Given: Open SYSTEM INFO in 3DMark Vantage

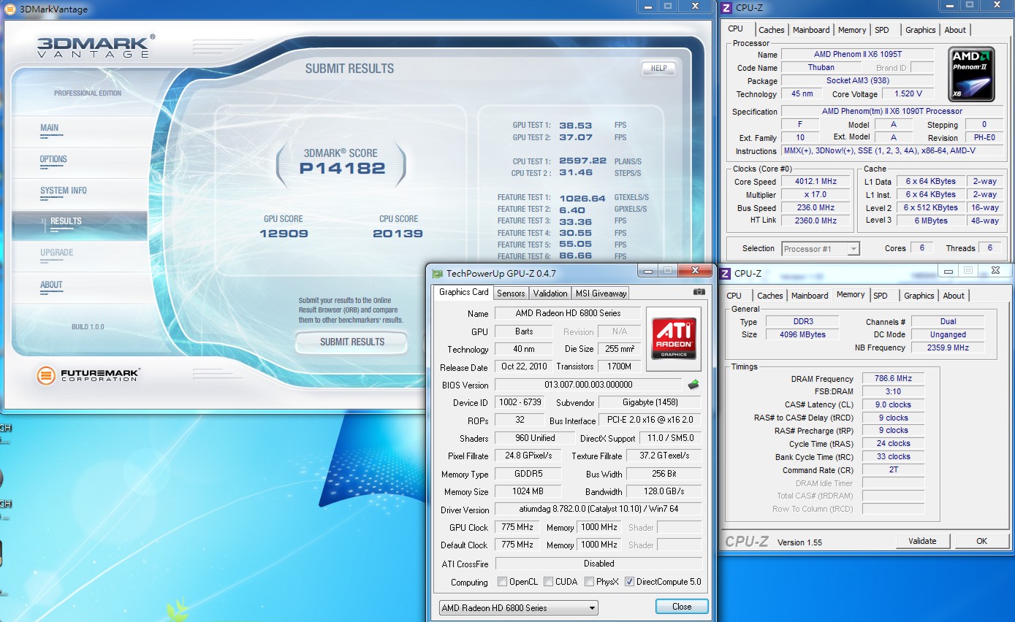Looking at the screenshot, I should point(63,191).
